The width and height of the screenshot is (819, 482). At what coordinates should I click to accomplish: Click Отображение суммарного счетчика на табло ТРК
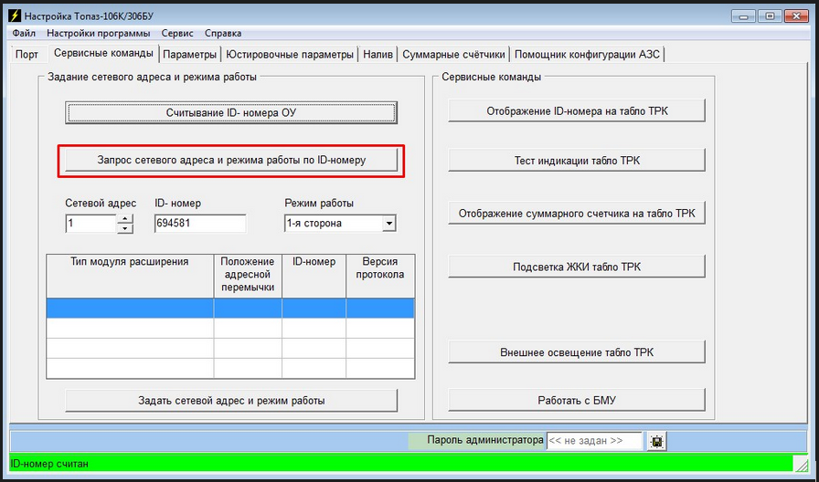pos(577,214)
